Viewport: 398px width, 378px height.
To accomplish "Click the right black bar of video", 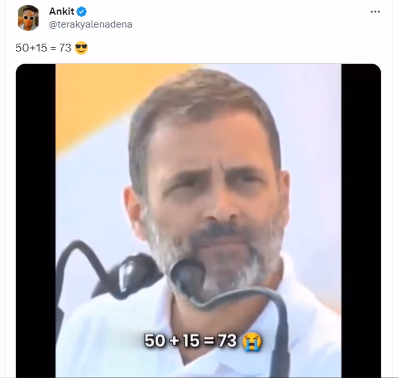I will 361,218.
